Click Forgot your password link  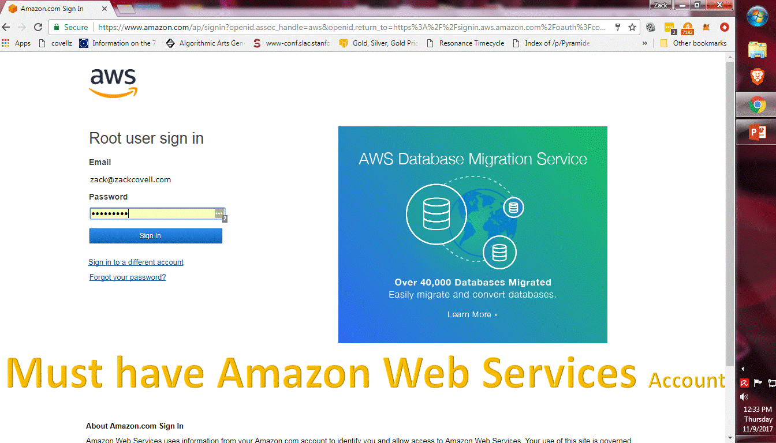coord(128,277)
